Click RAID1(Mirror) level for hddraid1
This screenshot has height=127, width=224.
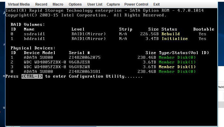pyautogui.click(x=88, y=39)
